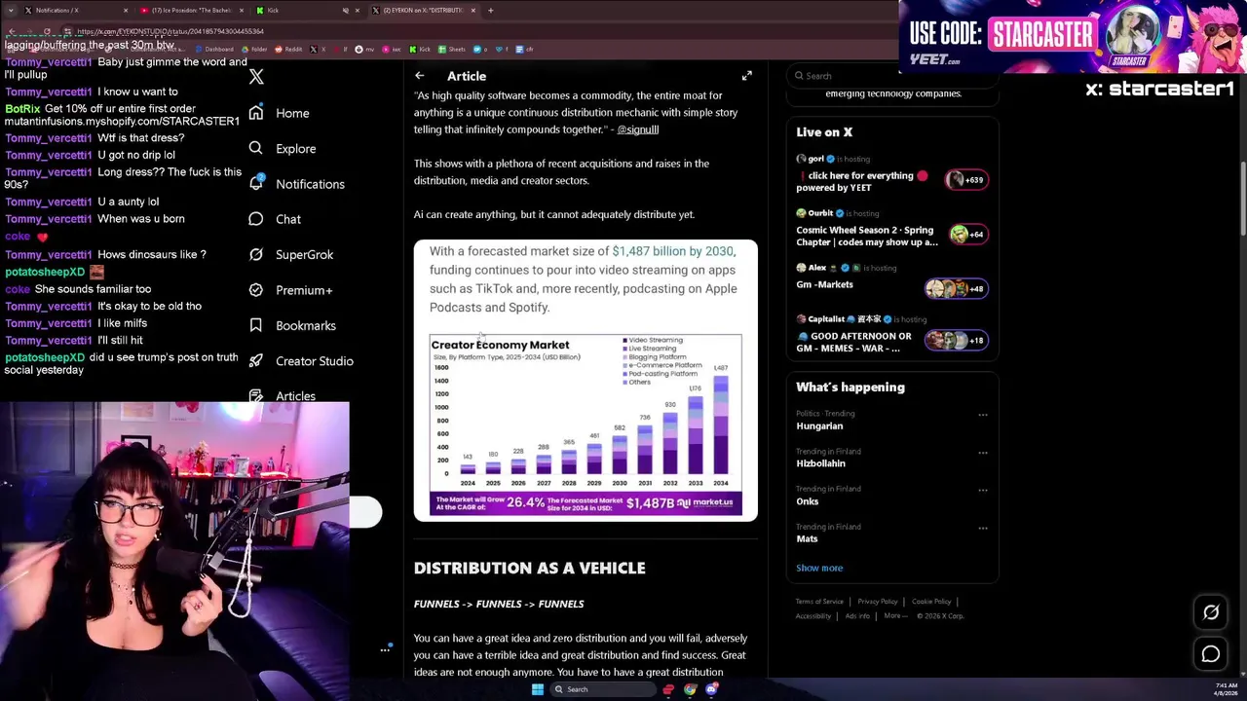Click the Windows taskbar Search box
The image size is (1247, 701).
[x=601, y=689]
